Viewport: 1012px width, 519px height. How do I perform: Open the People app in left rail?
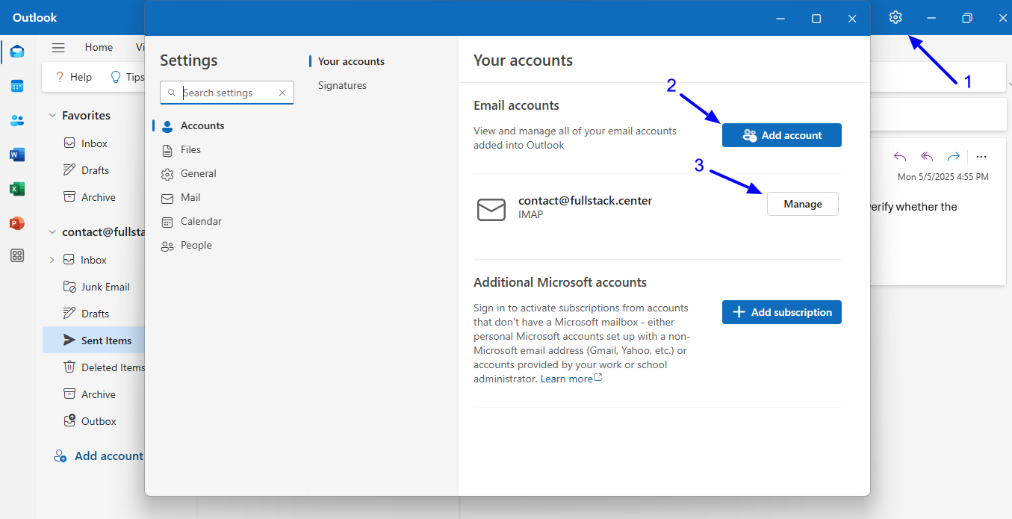(x=17, y=120)
